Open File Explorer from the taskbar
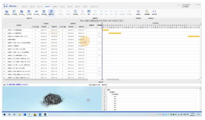205x120 pixels. [x=19, y=114]
